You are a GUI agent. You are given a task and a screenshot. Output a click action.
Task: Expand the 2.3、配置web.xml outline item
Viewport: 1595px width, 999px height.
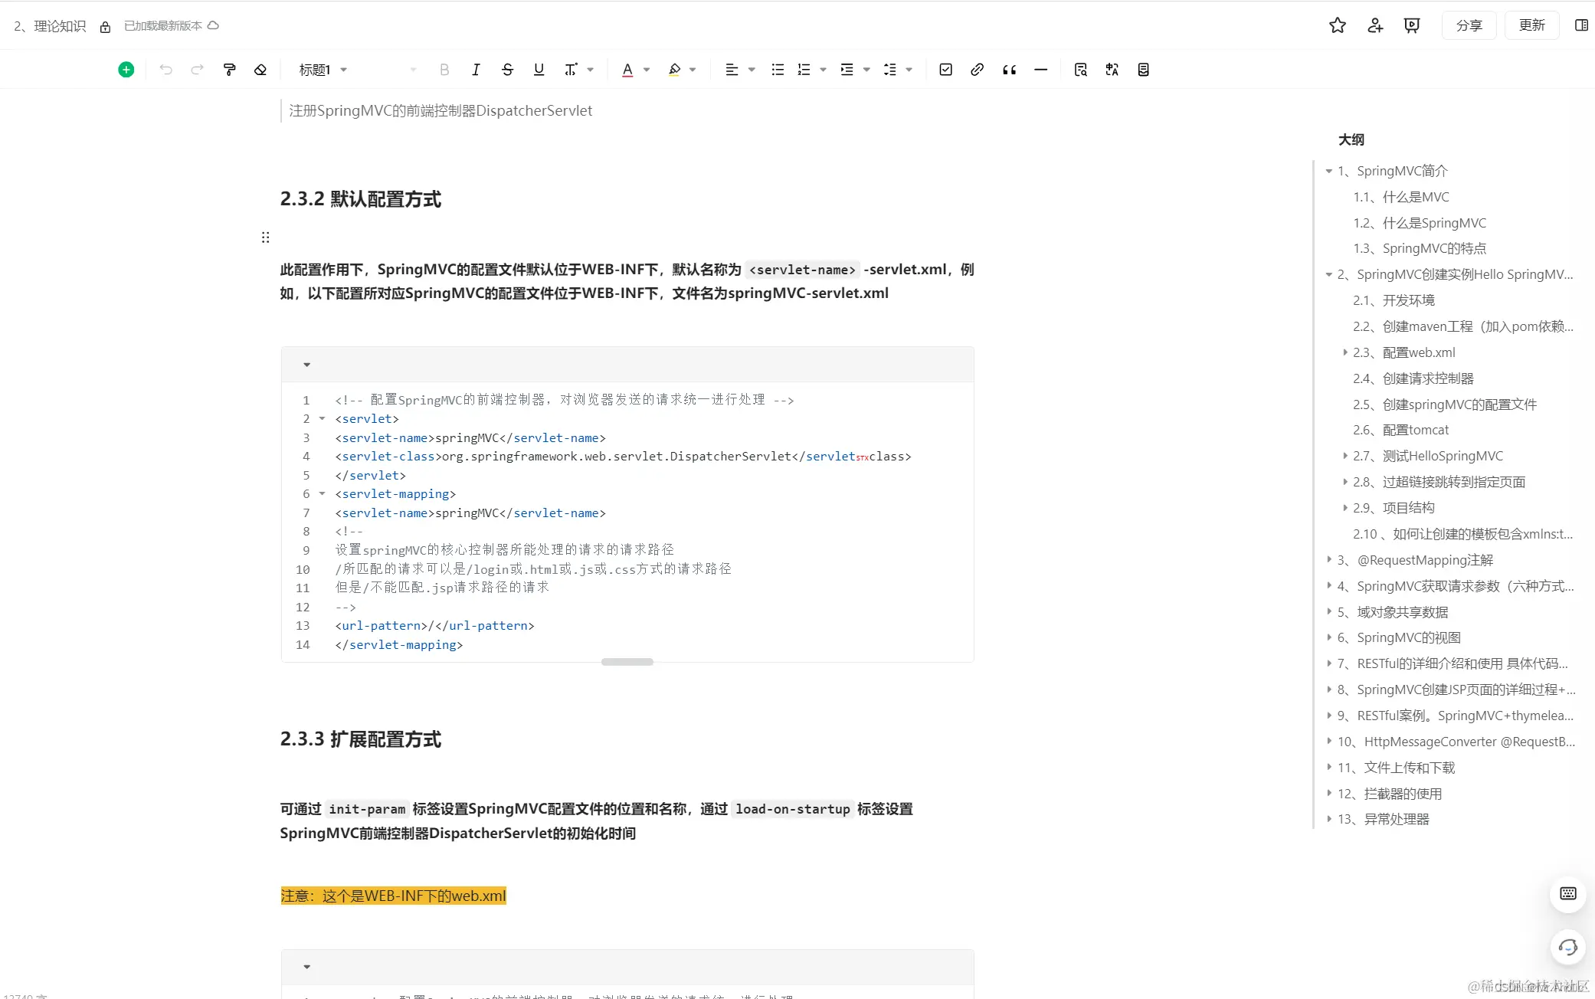(1345, 352)
